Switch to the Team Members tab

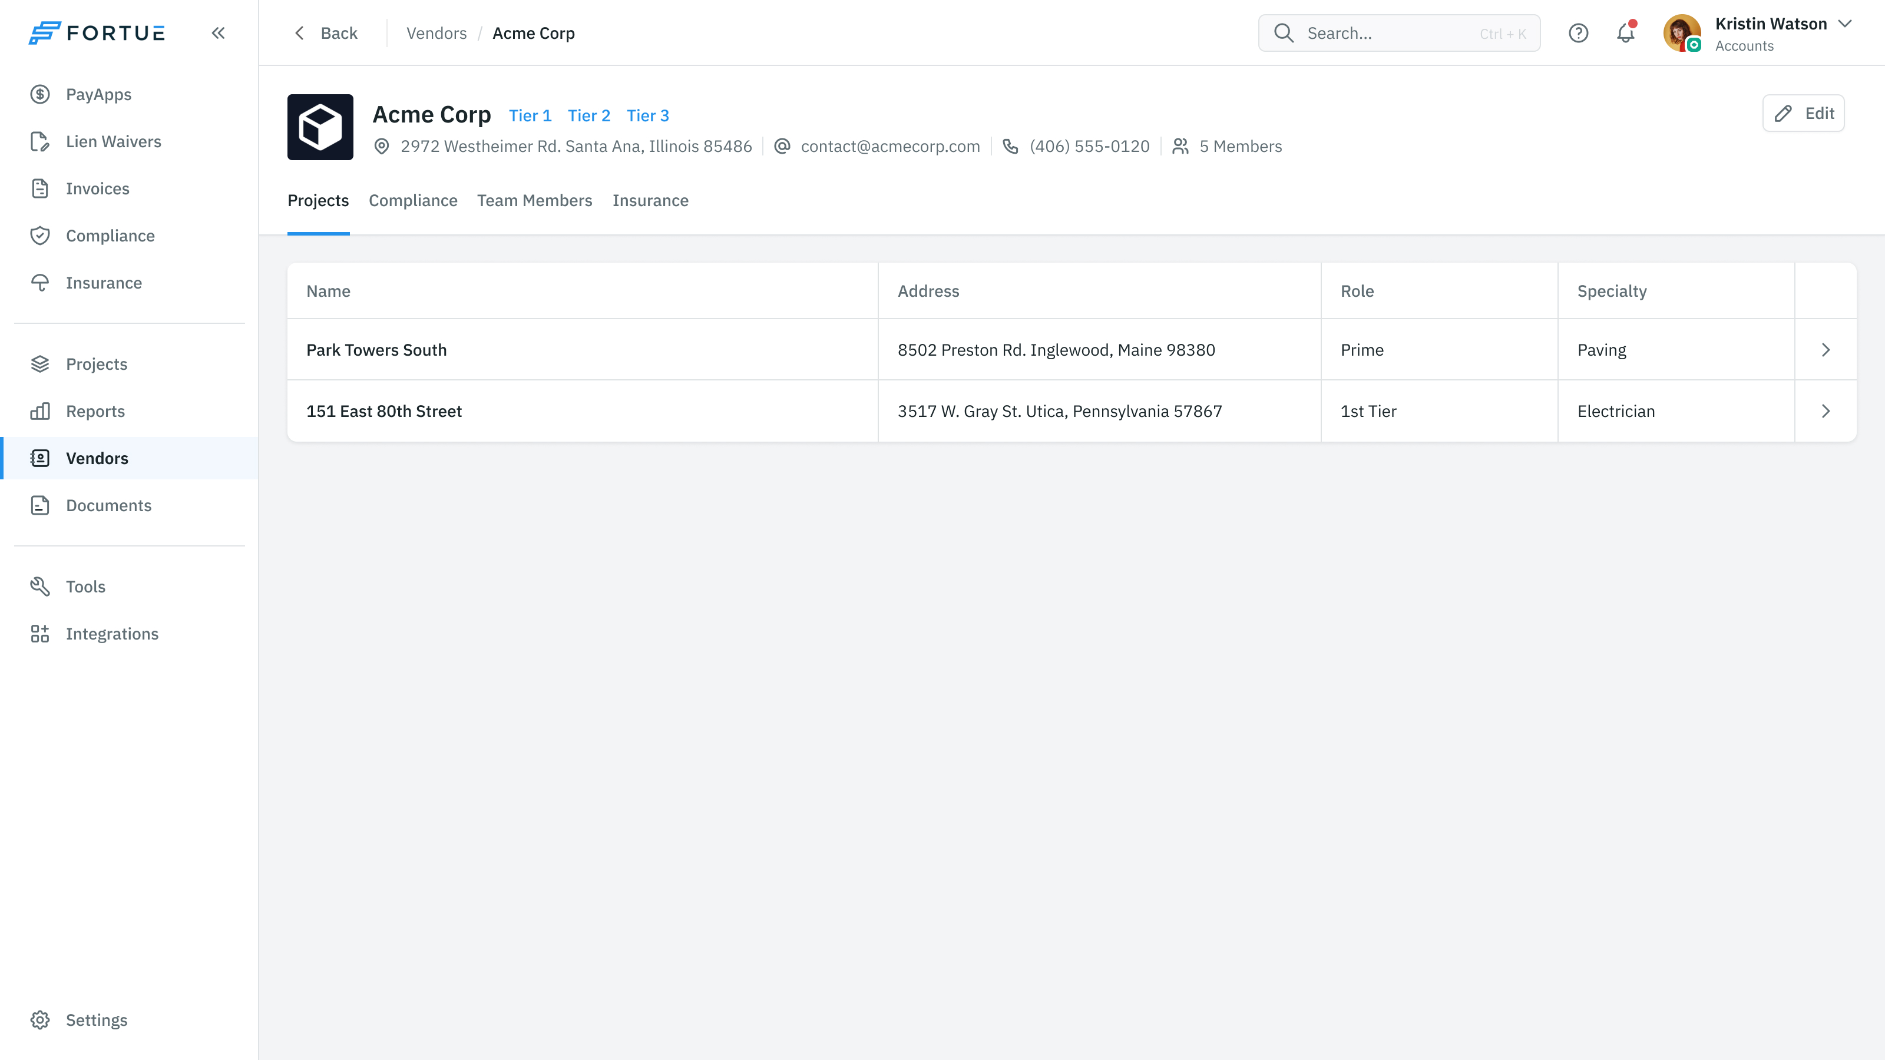point(534,200)
